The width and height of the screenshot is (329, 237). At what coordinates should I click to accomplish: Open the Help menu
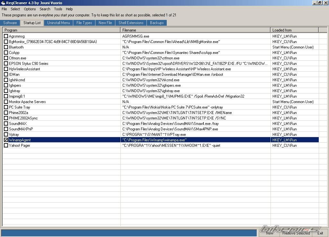point(69,9)
